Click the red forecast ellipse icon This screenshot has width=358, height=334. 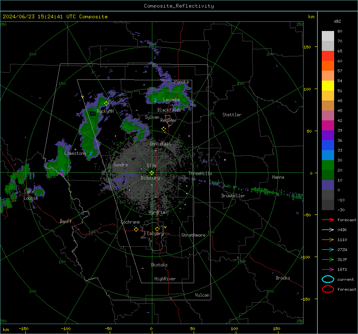(x=328, y=289)
